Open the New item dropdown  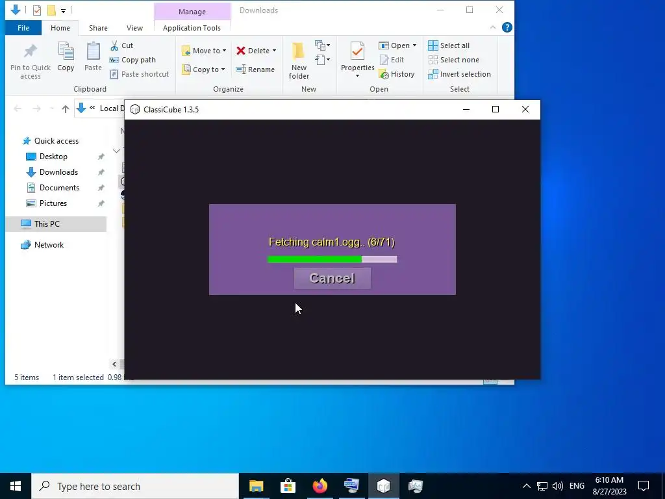click(322, 45)
